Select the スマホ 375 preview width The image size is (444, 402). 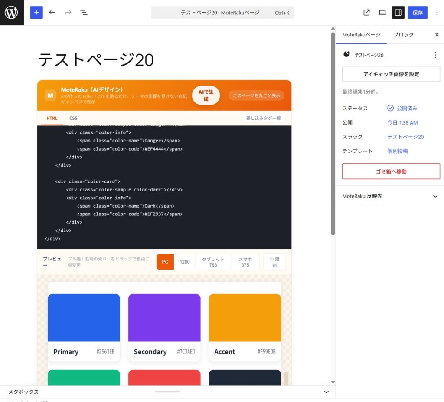tap(245, 262)
